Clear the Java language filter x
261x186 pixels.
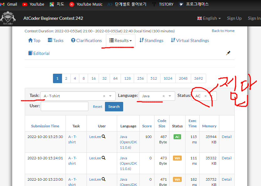pos(164,96)
